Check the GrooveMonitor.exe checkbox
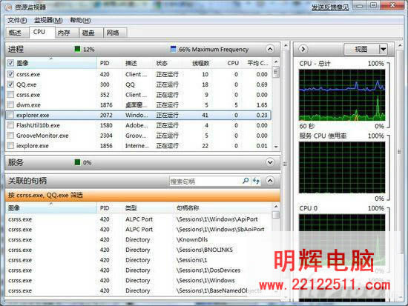Screen dimensions: 408x306 [10, 136]
